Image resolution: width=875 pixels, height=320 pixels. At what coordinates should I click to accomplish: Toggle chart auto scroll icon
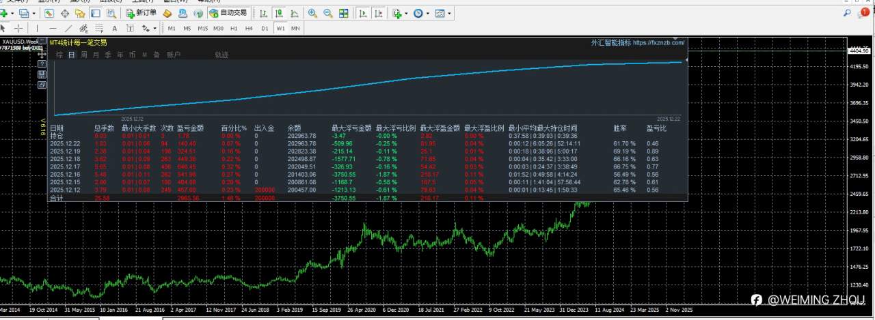(362, 13)
